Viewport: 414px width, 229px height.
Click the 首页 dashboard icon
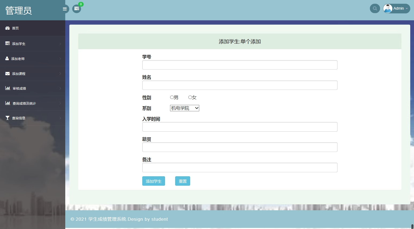(x=7, y=28)
